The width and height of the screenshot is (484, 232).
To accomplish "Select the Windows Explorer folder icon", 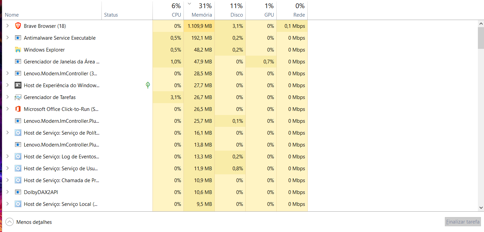I will point(18,50).
